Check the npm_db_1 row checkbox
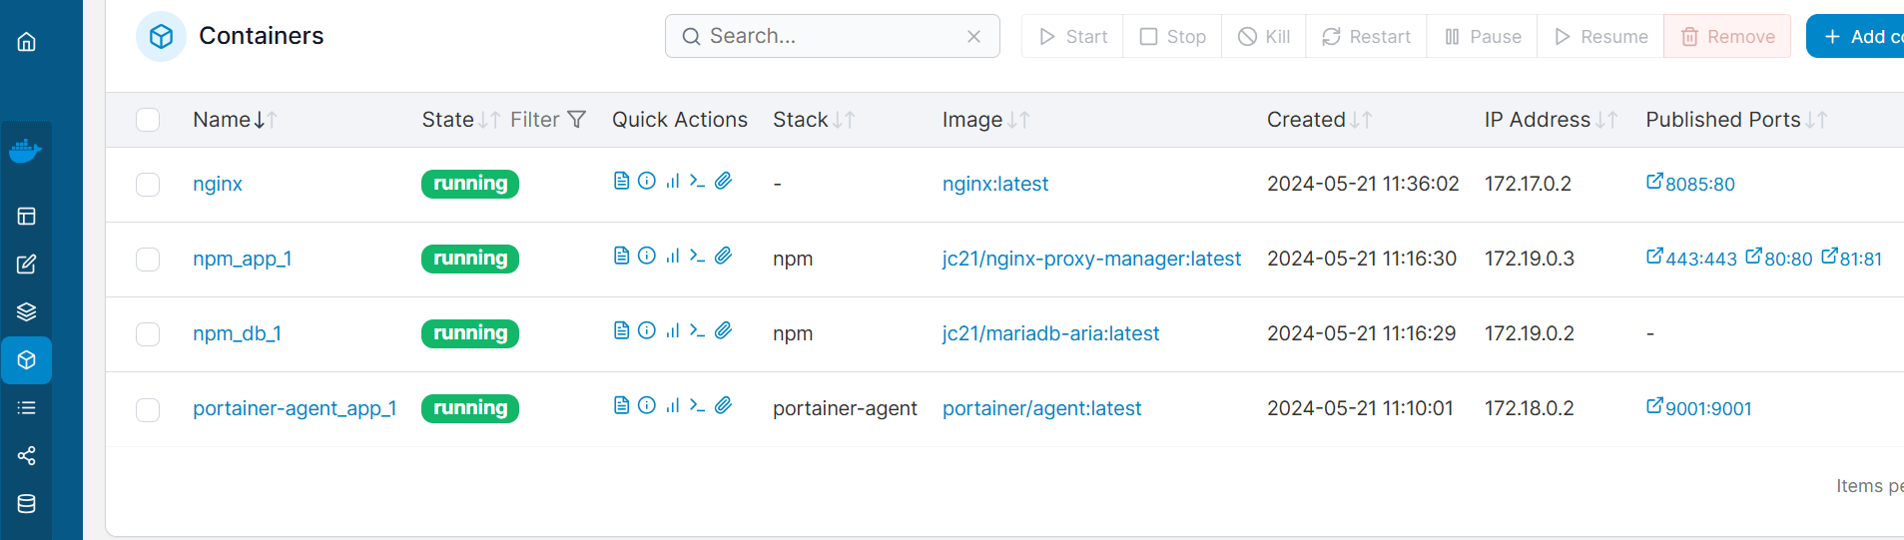The width and height of the screenshot is (1904, 540). click(x=148, y=333)
